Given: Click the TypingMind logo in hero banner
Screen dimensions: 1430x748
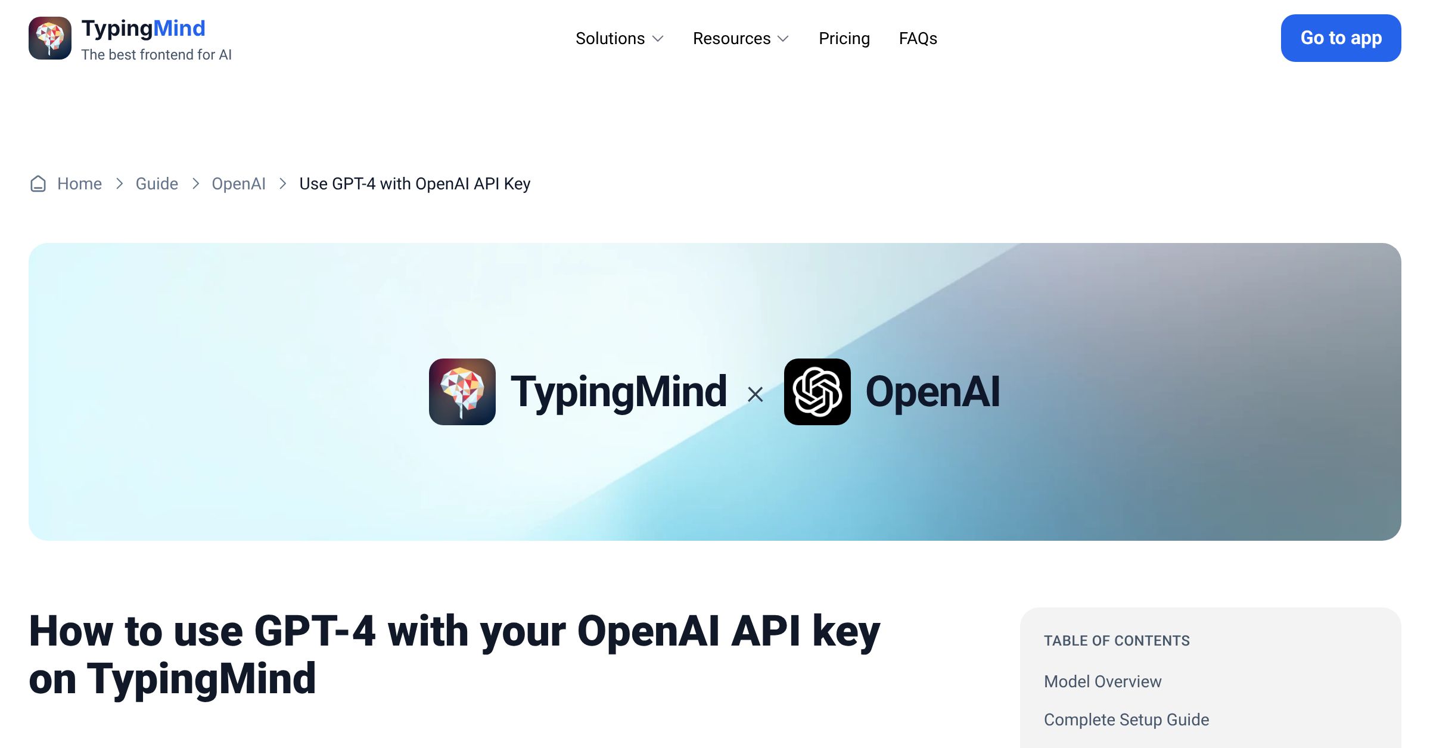Looking at the screenshot, I should (462, 392).
